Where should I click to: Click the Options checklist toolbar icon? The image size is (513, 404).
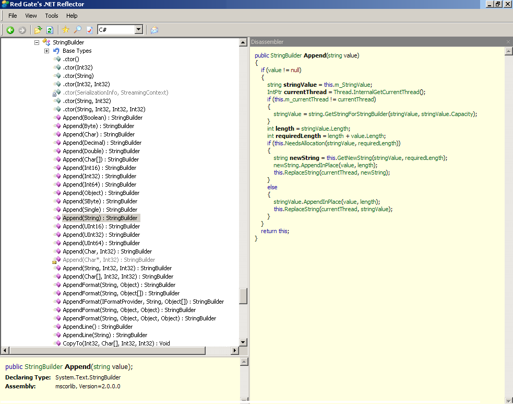89,30
